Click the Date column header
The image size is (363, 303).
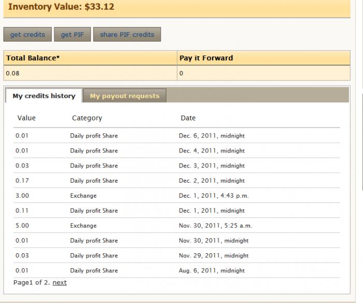(x=188, y=118)
